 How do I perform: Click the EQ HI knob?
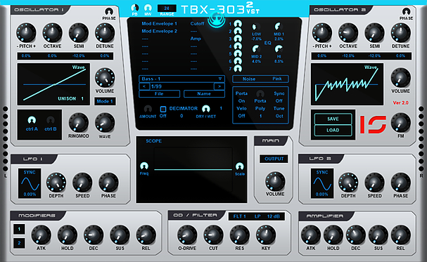(279, 49)
